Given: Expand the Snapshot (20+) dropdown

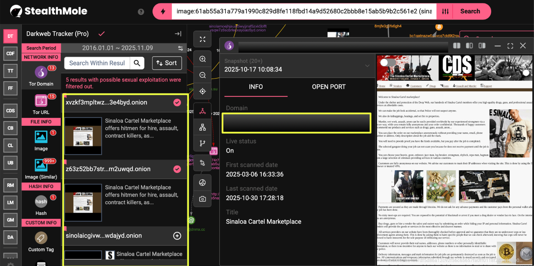Looking at the screenshot, I should [x=367, y=66].
